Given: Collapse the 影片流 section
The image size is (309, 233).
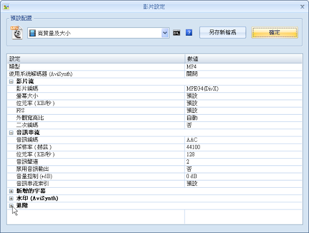Looking at the screenshot, I should [11, 81].
